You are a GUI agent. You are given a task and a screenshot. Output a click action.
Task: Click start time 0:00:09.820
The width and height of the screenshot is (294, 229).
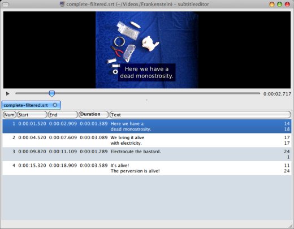point(32,152)
